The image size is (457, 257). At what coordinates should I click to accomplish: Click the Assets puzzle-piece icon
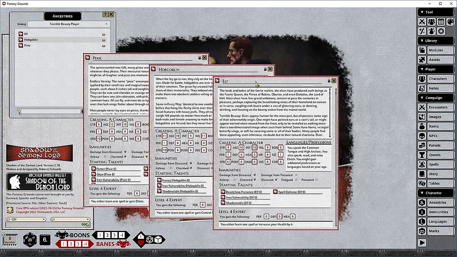(x=422, y=60)
